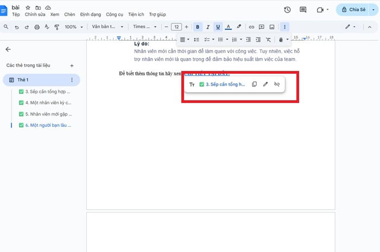
Task: Edit the link using the pencil icon
Action: 265,84
